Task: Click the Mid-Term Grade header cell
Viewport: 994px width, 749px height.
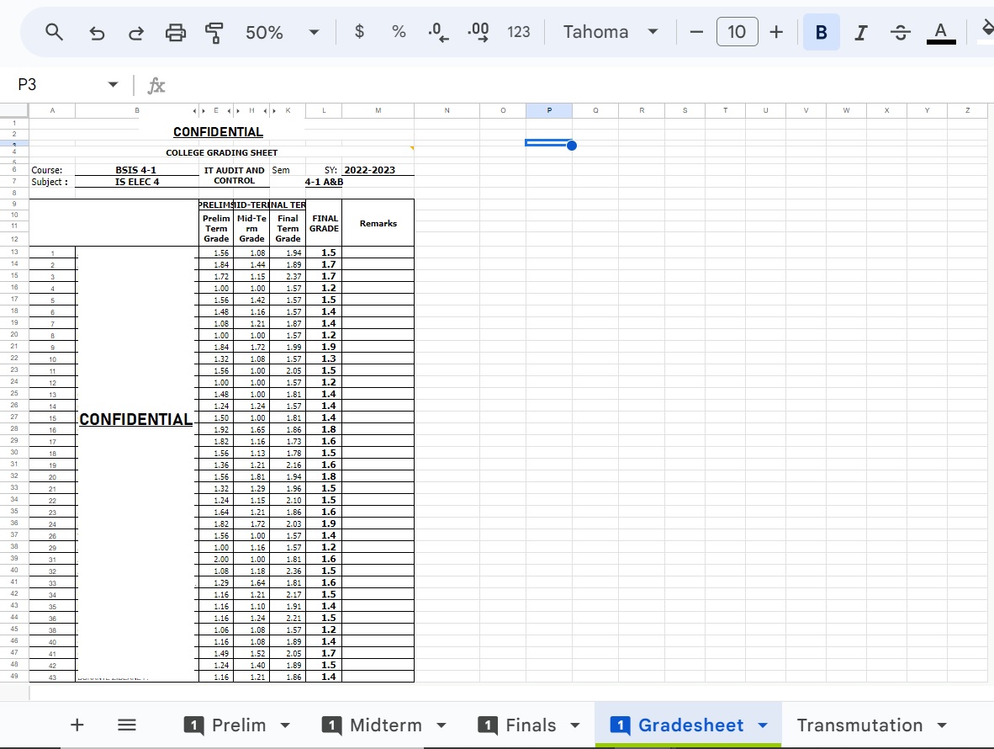Action: tap(251, 228)
